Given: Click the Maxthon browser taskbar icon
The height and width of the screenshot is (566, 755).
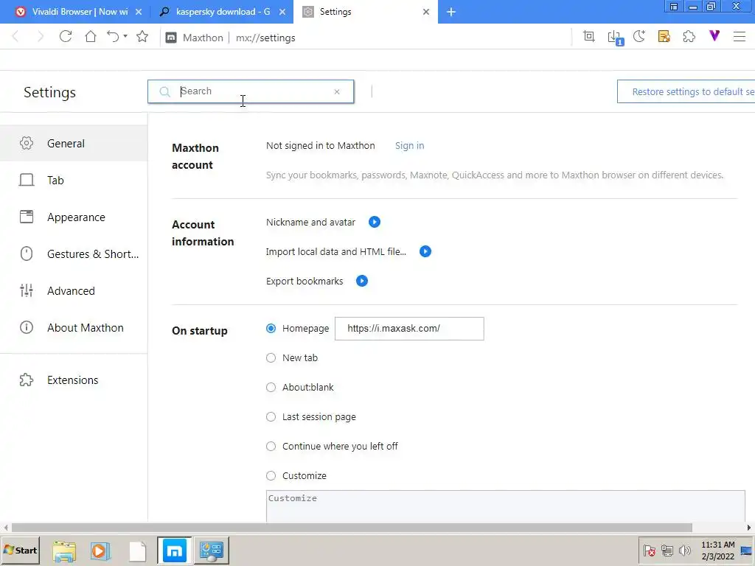Looking at the screenshot, I should click(x=174, y=551).
